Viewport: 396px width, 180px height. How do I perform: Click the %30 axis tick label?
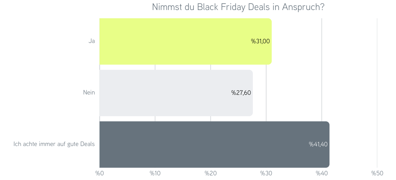click(x=266, y=173)
